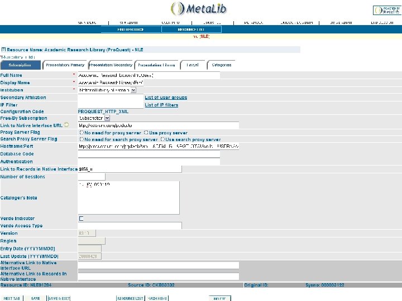This screenshot has height=301, width=402.
Task: Click Resource ID: NLE01394 text
Action: coord(26,285)
